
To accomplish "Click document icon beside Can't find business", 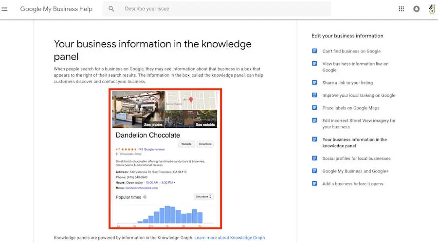I will pos(314,51).
